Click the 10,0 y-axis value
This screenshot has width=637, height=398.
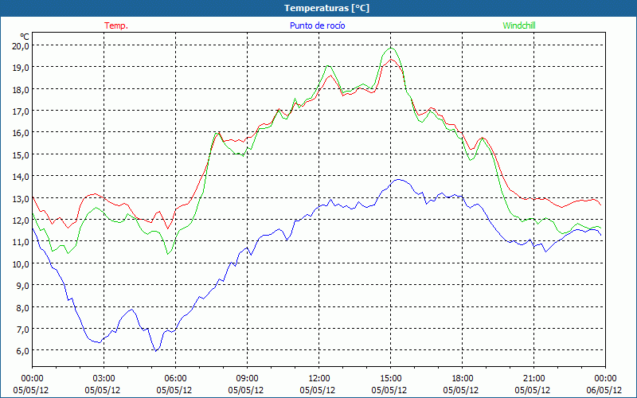[21, 264]
